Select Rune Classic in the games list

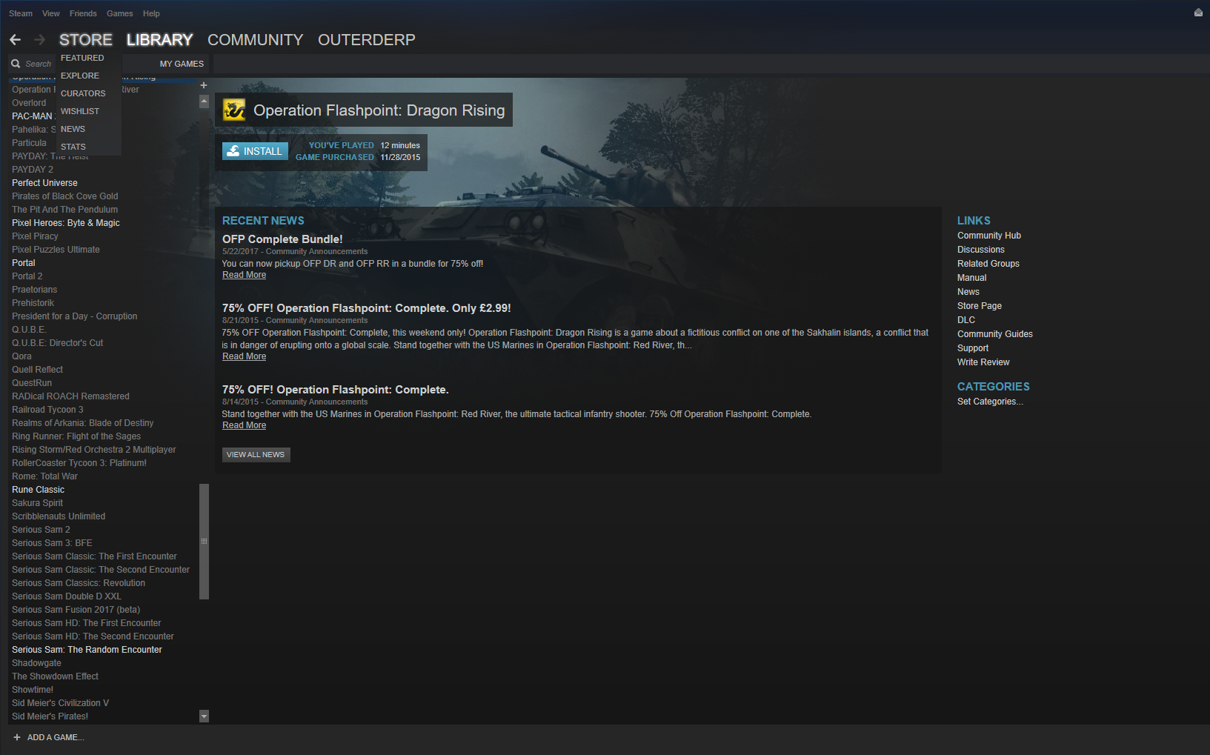coord(39,490)
